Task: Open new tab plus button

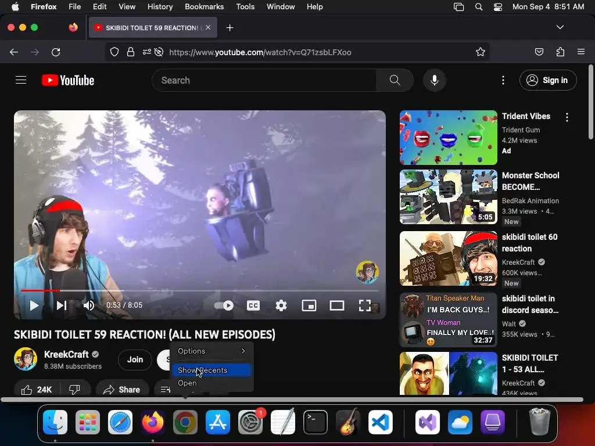Action: [230, 28]
